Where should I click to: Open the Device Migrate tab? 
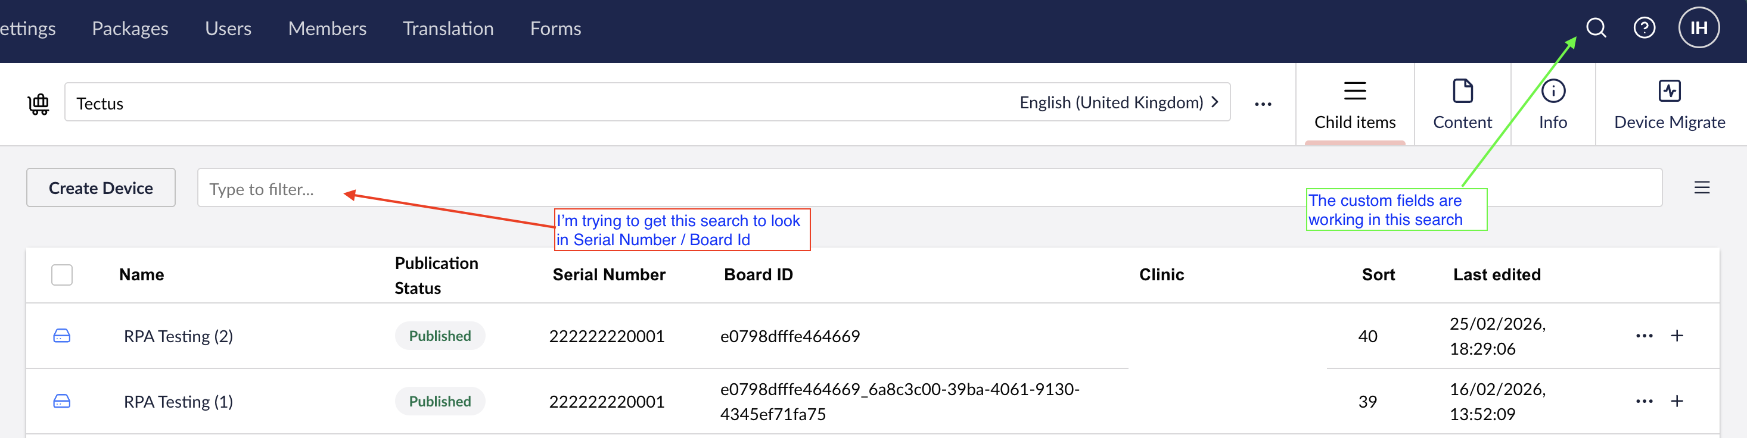coord(1669,104)
